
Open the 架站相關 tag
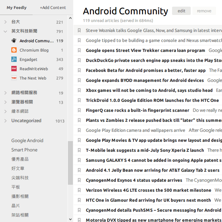point(20,215)
